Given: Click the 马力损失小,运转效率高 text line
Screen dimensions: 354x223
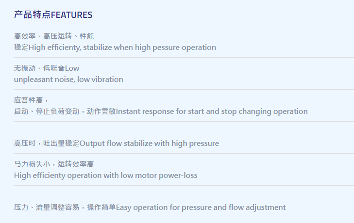Looking at the screenshot, I should click(54, 164).
